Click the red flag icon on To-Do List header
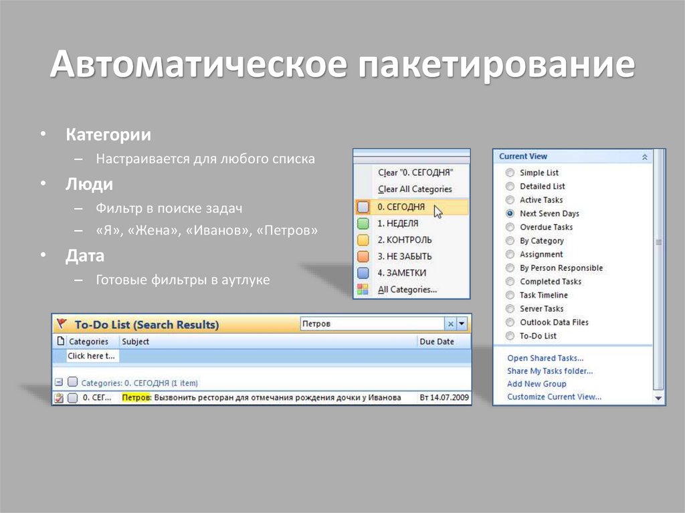685x513 pixels. click(x=62, y=324)
